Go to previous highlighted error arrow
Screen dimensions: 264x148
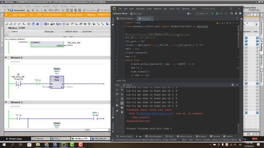[234, 23]
